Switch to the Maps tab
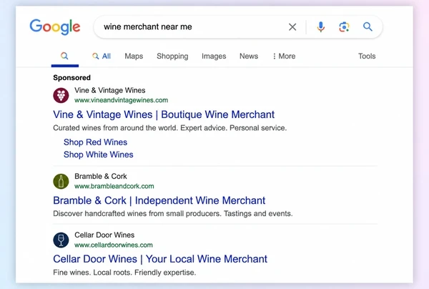The width and height of the screenshot is (429, 289). click(134, 56)
